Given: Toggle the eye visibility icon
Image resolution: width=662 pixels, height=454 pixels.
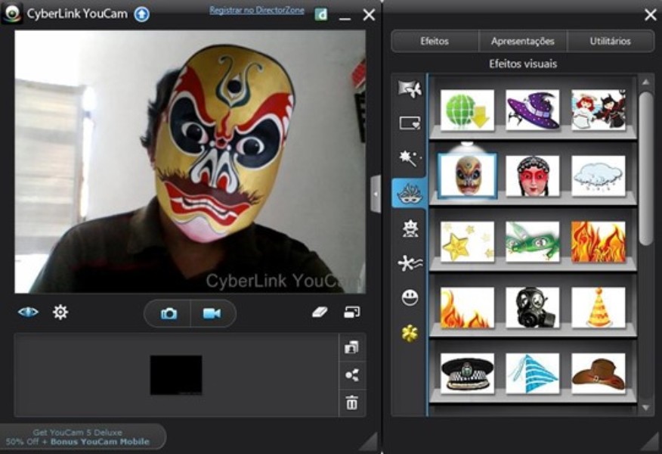Looking at the screenshot, I should coord(28,313).
